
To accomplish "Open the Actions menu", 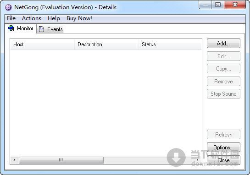I will (32, 18).
